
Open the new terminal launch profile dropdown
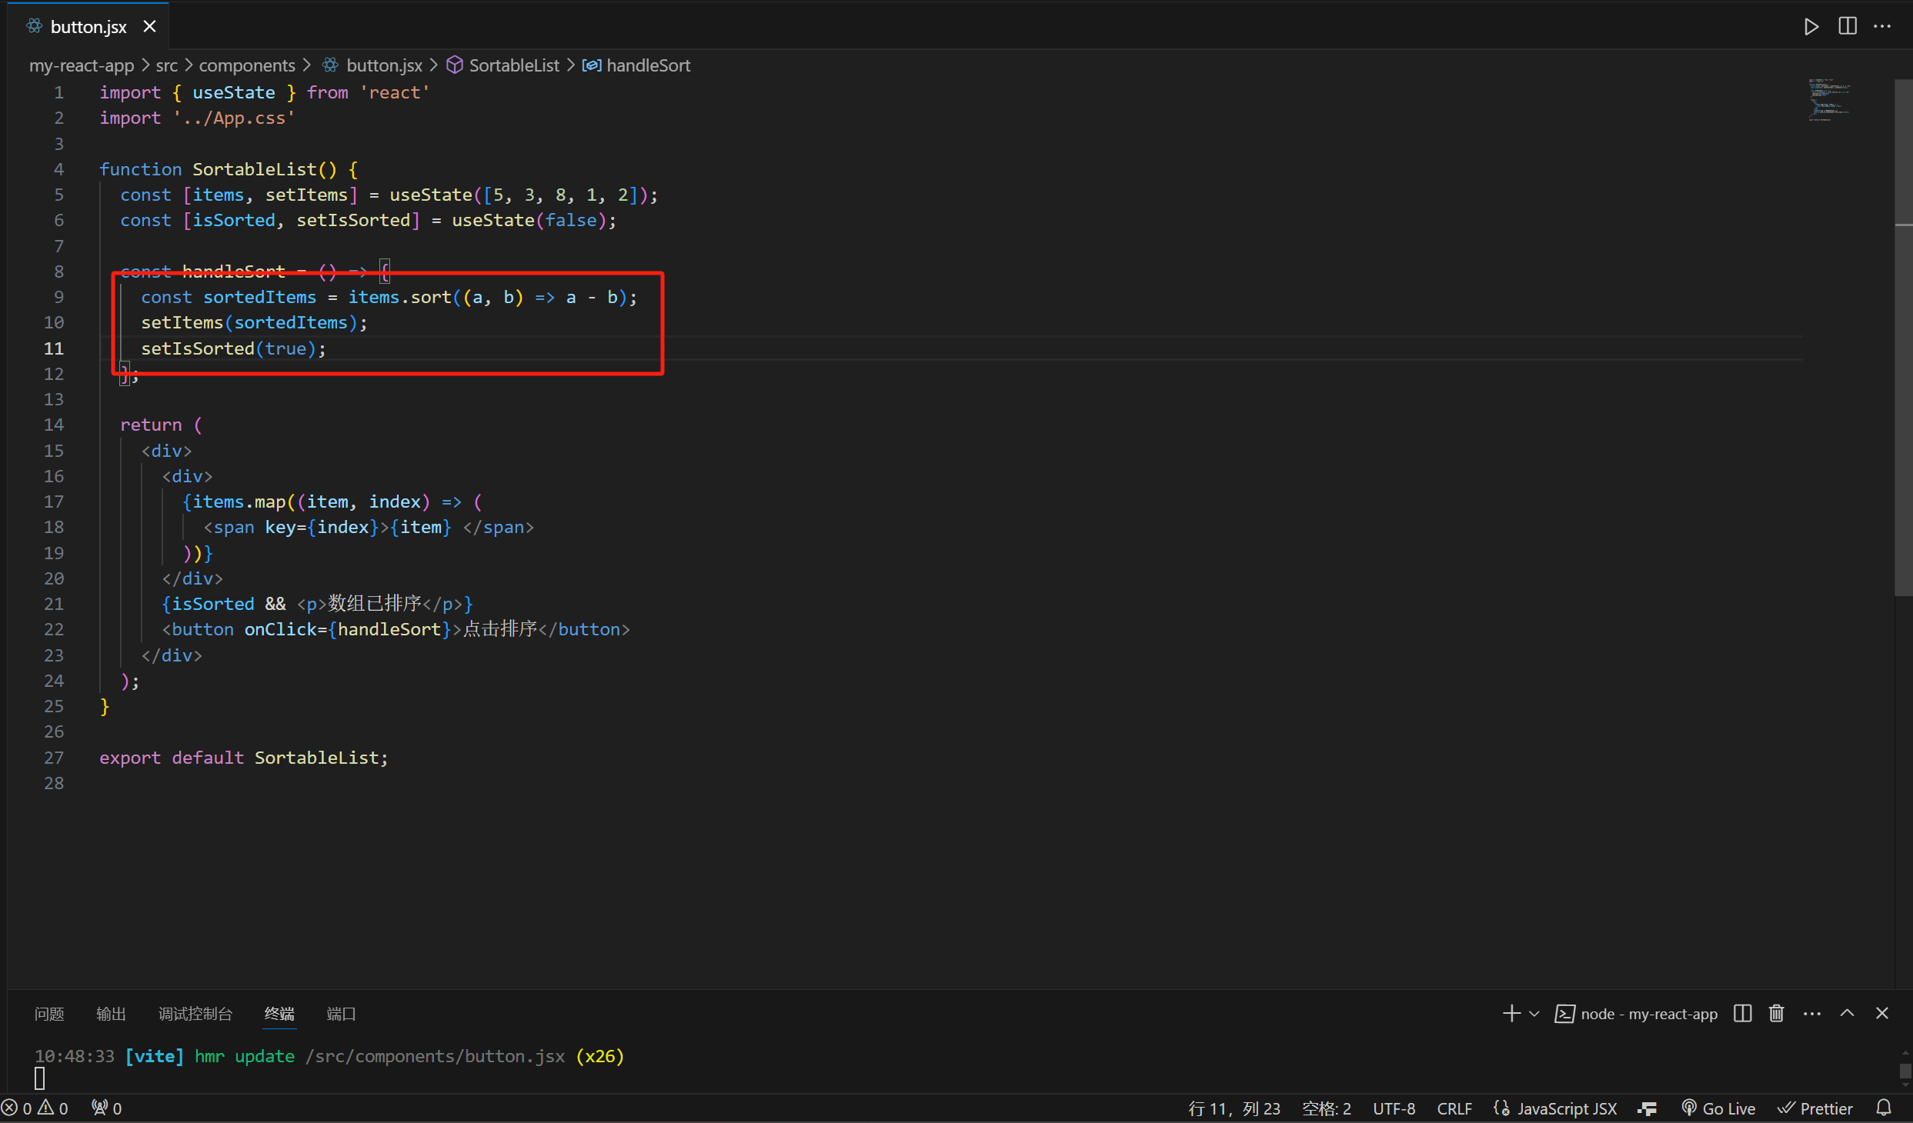click(x=1534, y=1014)
